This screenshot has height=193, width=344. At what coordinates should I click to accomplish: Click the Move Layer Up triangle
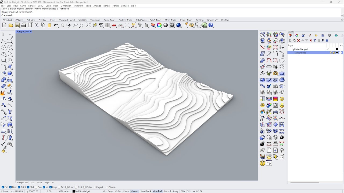(x=303, y=40)
